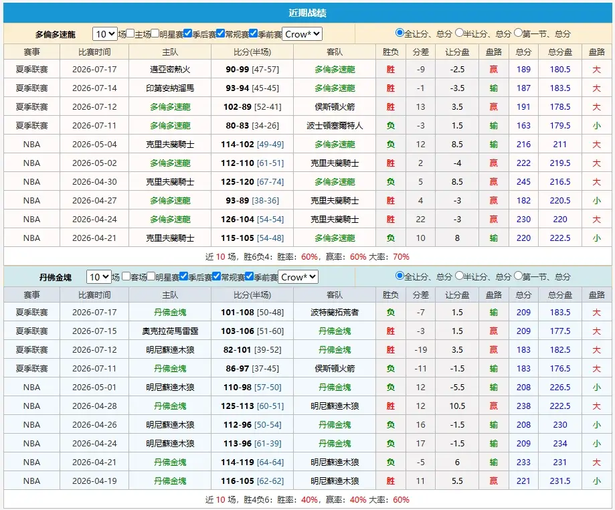Click the 101-108 score
This screenshot has width=615, height=510.
[238, 313]
